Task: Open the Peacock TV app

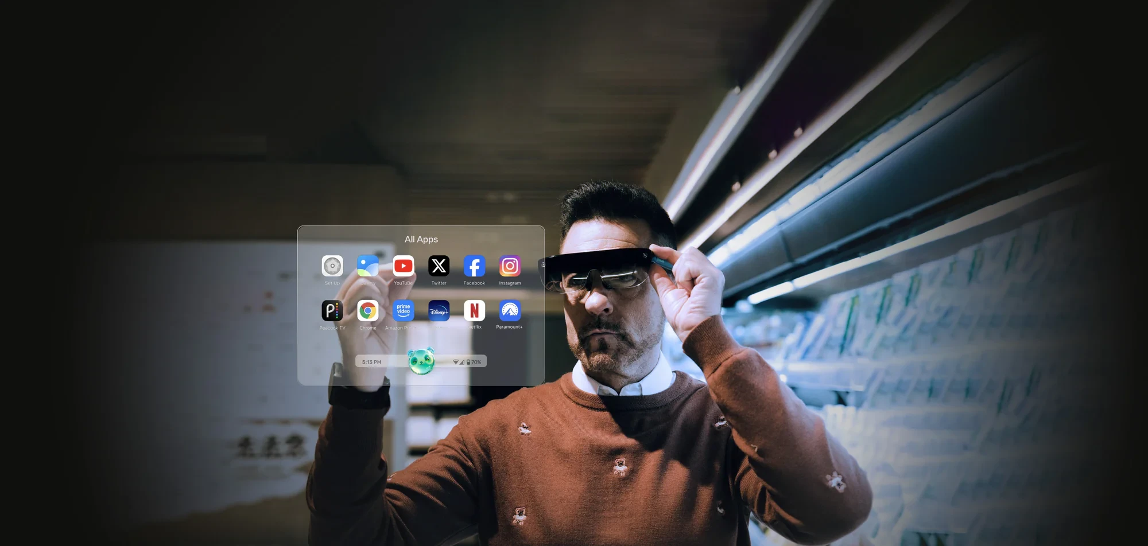Action: tap(332, 311)
